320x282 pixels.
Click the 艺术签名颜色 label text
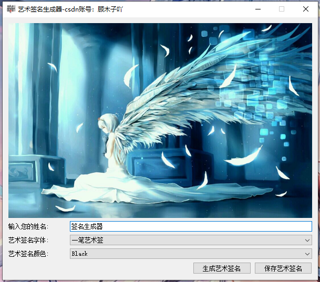(x=28, y=254)
